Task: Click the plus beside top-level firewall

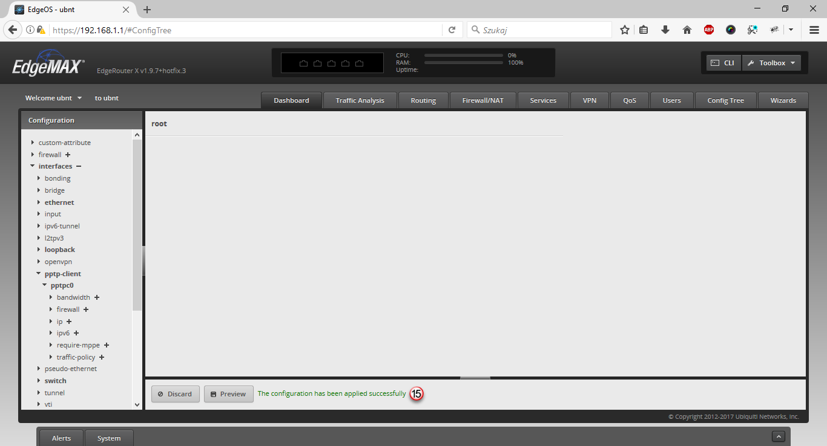Action: click(68, 155)
